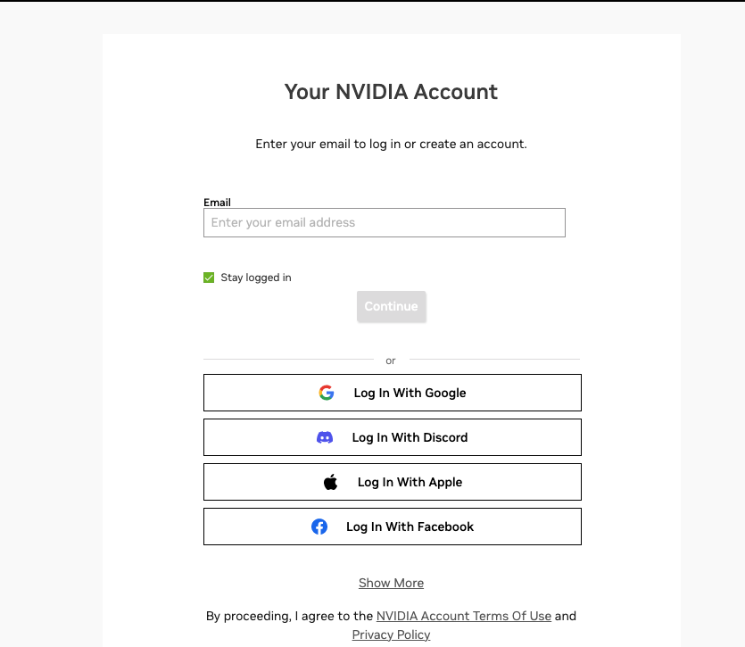This screenshot has width=745, height=647.
Task: Choose the Log In With Google text
Action: click(x=410, y=393)
